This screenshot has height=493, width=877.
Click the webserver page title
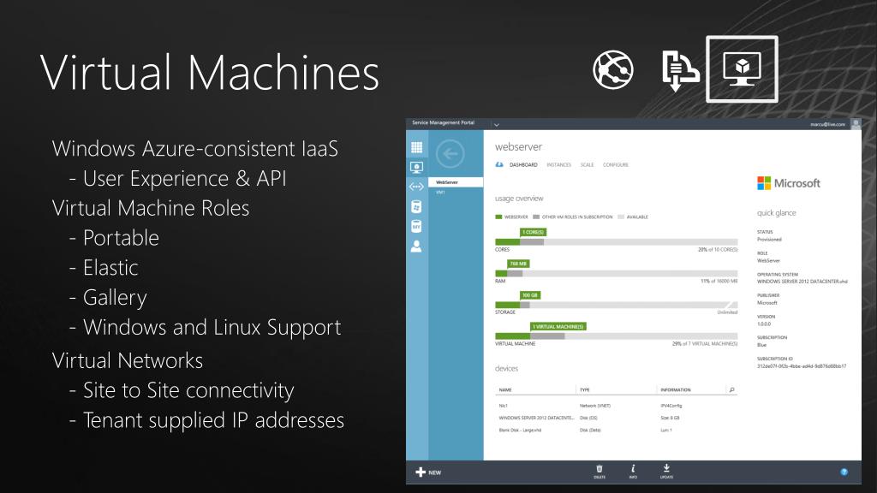pyautogui.click(x=518, y=147)
